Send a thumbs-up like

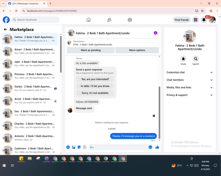click(x=157, y=147)
